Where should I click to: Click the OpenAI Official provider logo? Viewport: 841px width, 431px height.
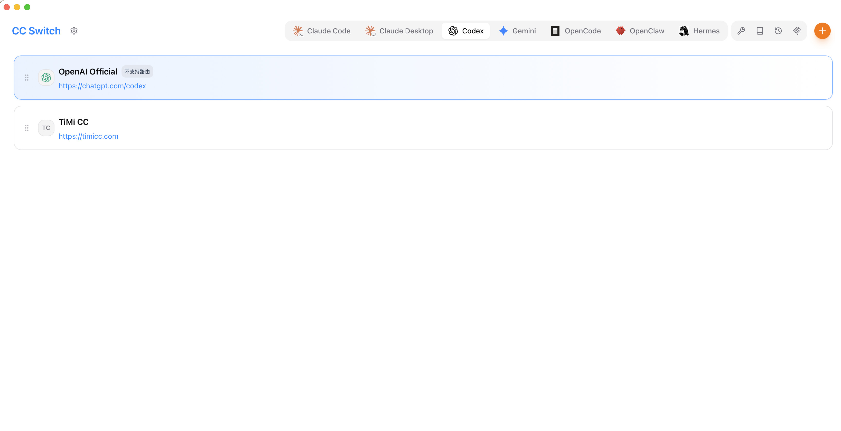coord(46,78)
